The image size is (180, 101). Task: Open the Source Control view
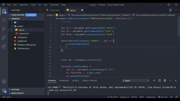click(4, 29)
